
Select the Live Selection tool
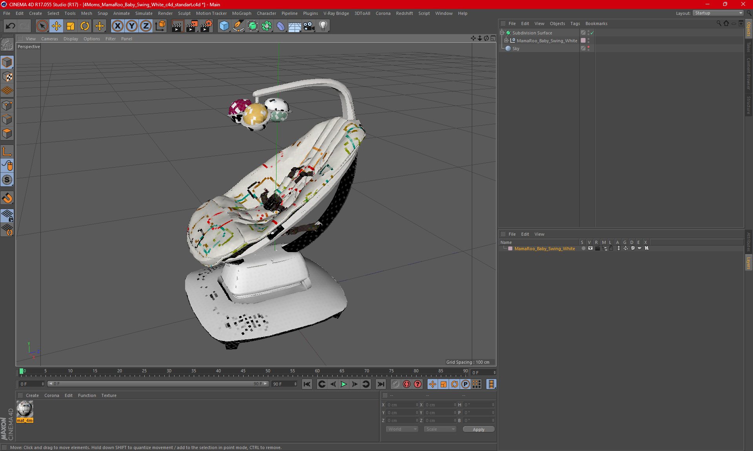click(42, 26)
